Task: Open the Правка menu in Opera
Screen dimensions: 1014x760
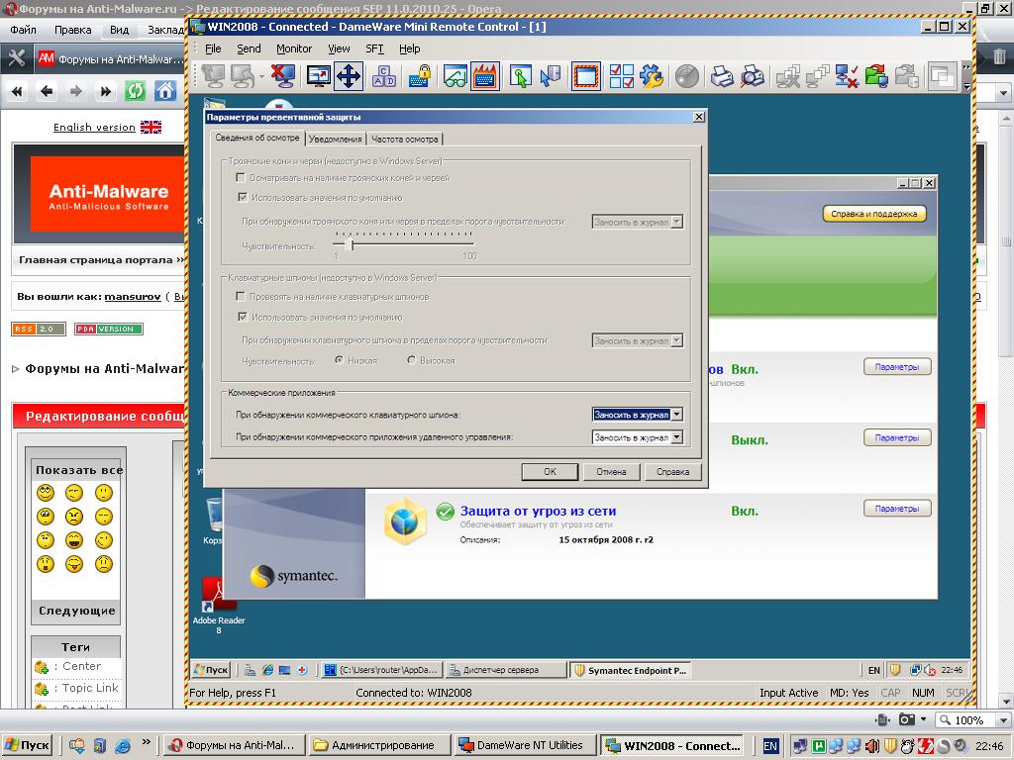Action: click(x=72, y=30)
